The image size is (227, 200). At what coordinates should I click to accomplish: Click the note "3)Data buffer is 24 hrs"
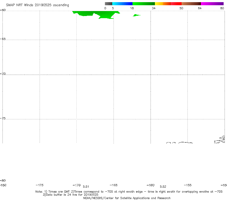(71, 195)
